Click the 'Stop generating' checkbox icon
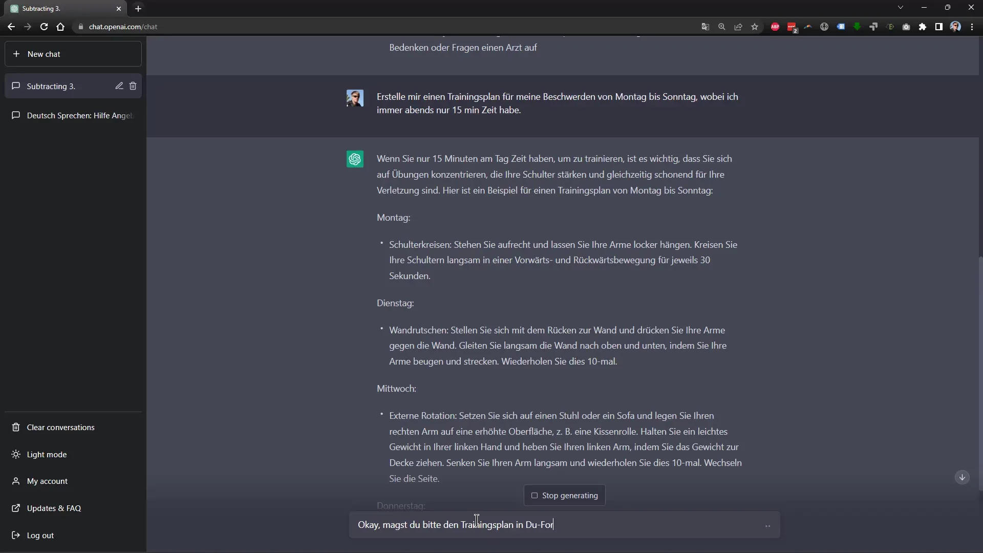983x553 pixels. 534,496
